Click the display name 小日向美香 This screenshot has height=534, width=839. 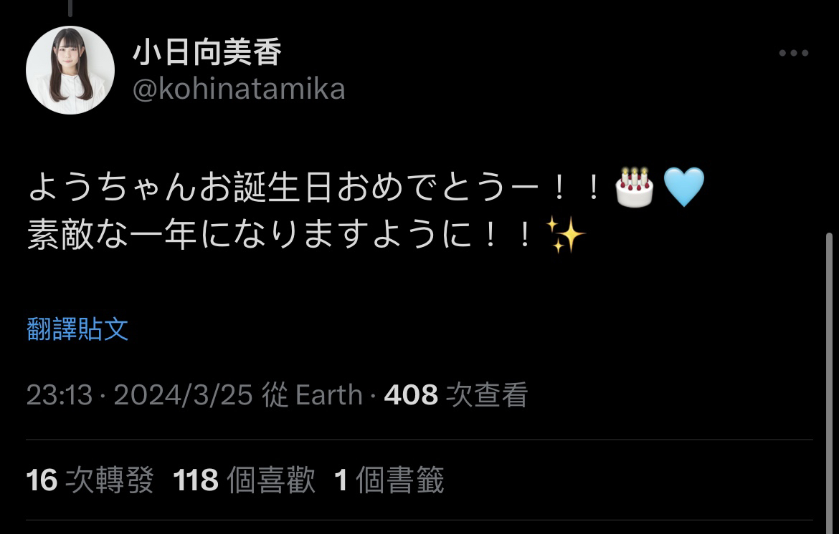[x=207, y=52]
